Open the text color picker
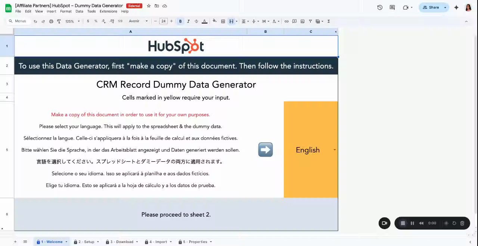The image size is (478, 246). (x=204, y=21)
